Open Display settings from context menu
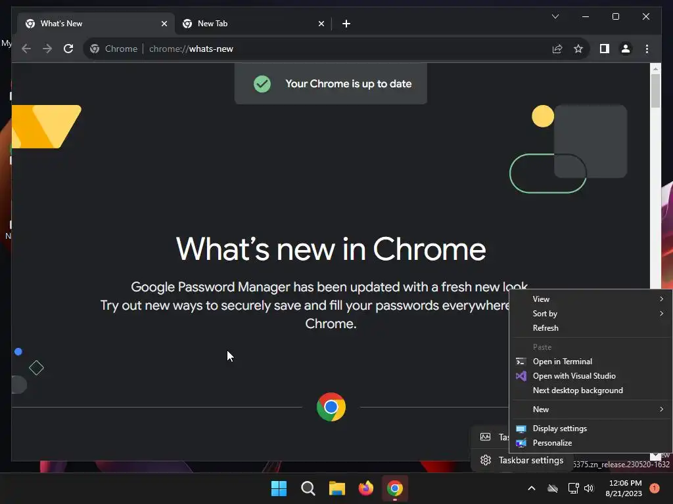The width and height of the screenshot is (673, 504). (590, 429)
